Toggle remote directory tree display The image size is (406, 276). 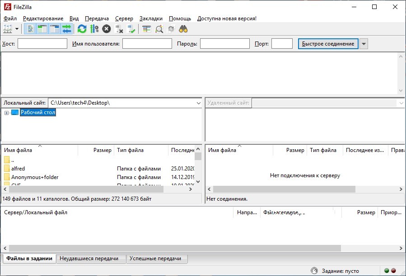click(x=55, y=29)
